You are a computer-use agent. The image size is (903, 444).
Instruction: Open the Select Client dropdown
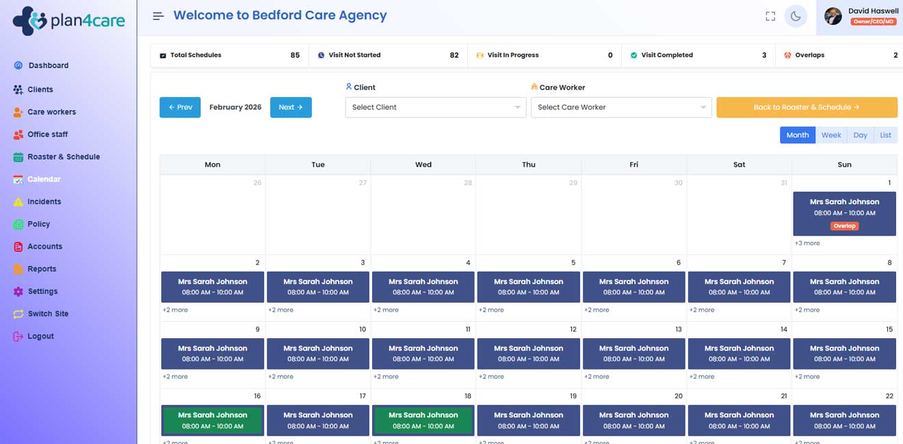tap(435, 107)
